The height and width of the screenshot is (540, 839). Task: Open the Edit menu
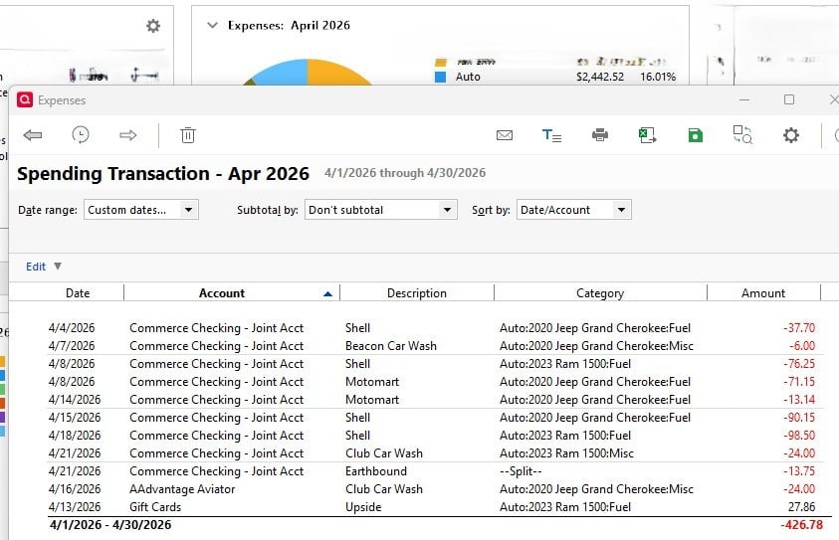44,267
